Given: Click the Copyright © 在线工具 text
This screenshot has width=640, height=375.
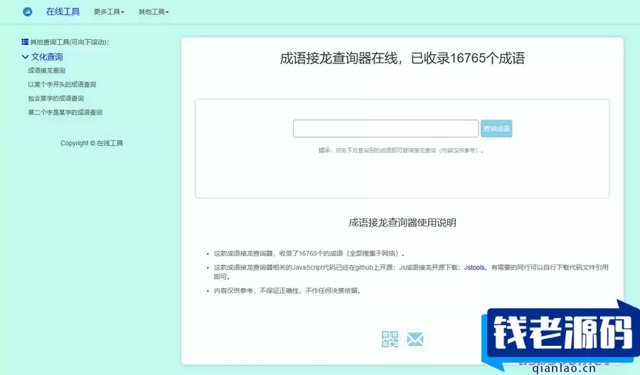Looking at the screenshot, I should click(x=92, y=143).
